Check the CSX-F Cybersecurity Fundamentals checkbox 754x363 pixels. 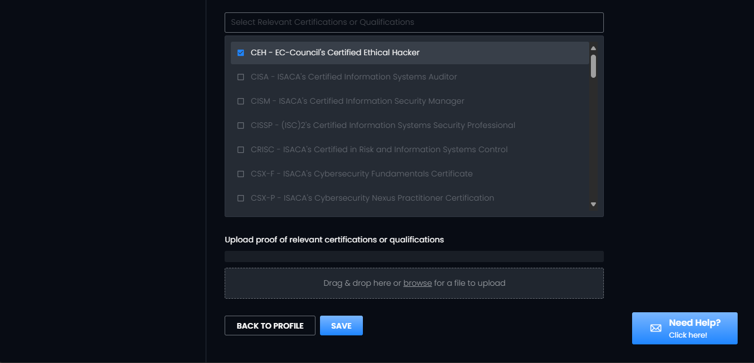[x=240, y=174]
